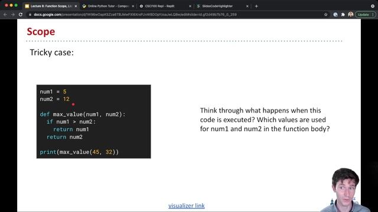Open the visualizer link

click(x=187, y=206)
